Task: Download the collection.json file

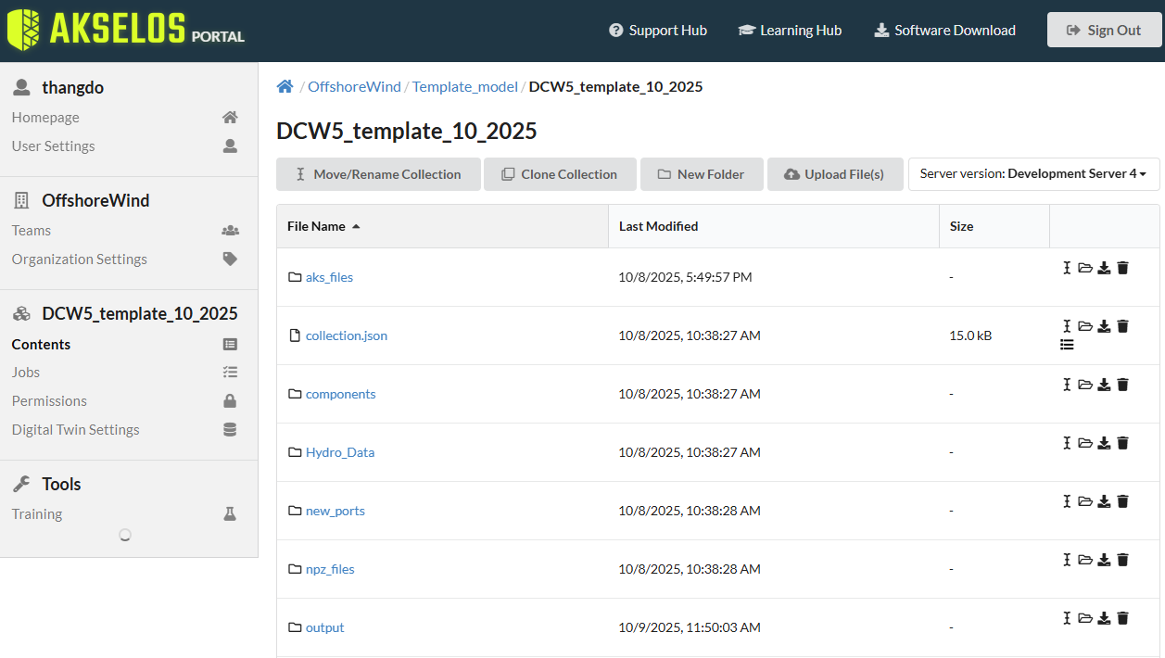Action: tap(1104, 326)
